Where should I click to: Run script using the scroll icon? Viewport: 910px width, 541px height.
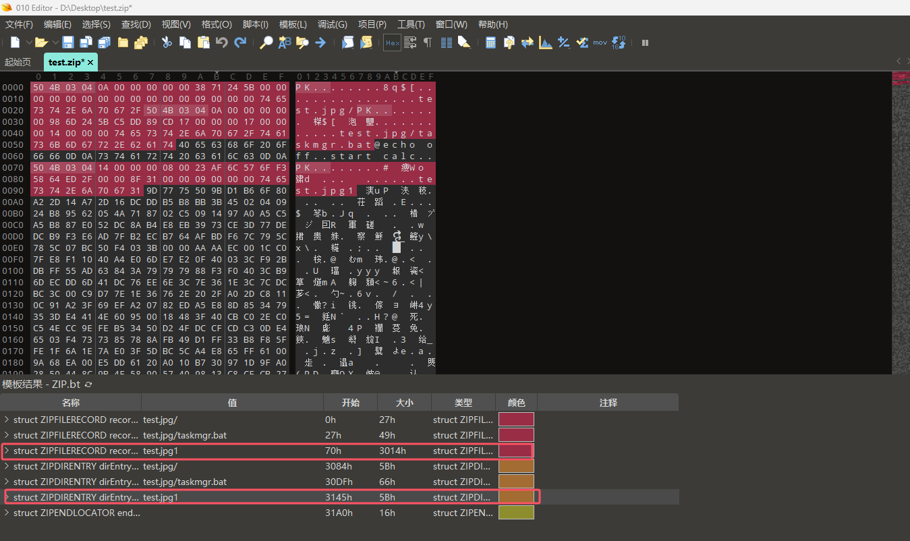(x=347, y=42)
